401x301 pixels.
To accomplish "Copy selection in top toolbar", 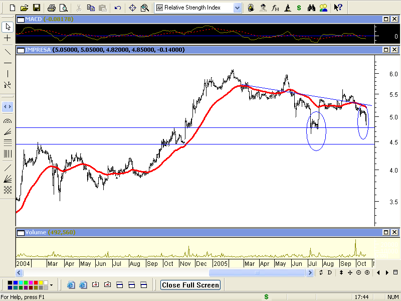I will 91,8.
